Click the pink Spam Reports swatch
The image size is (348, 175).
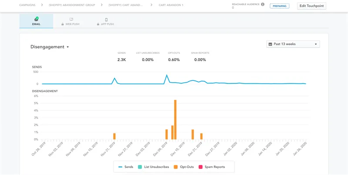click(x=201, y=167)
